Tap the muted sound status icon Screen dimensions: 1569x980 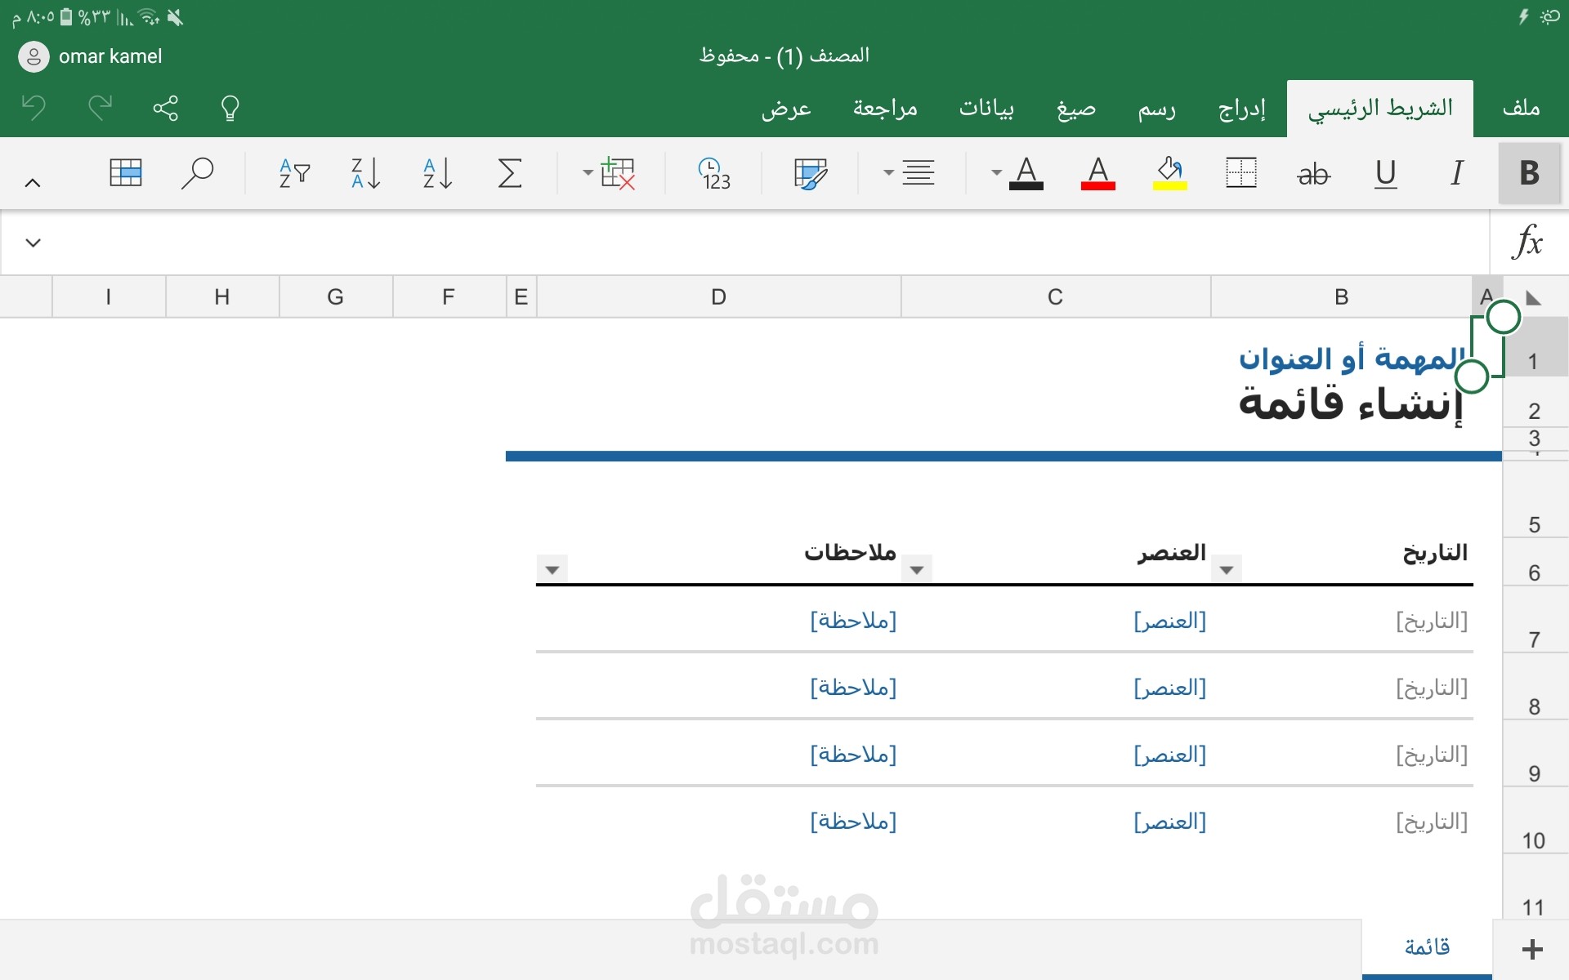(x=175, y=16)
